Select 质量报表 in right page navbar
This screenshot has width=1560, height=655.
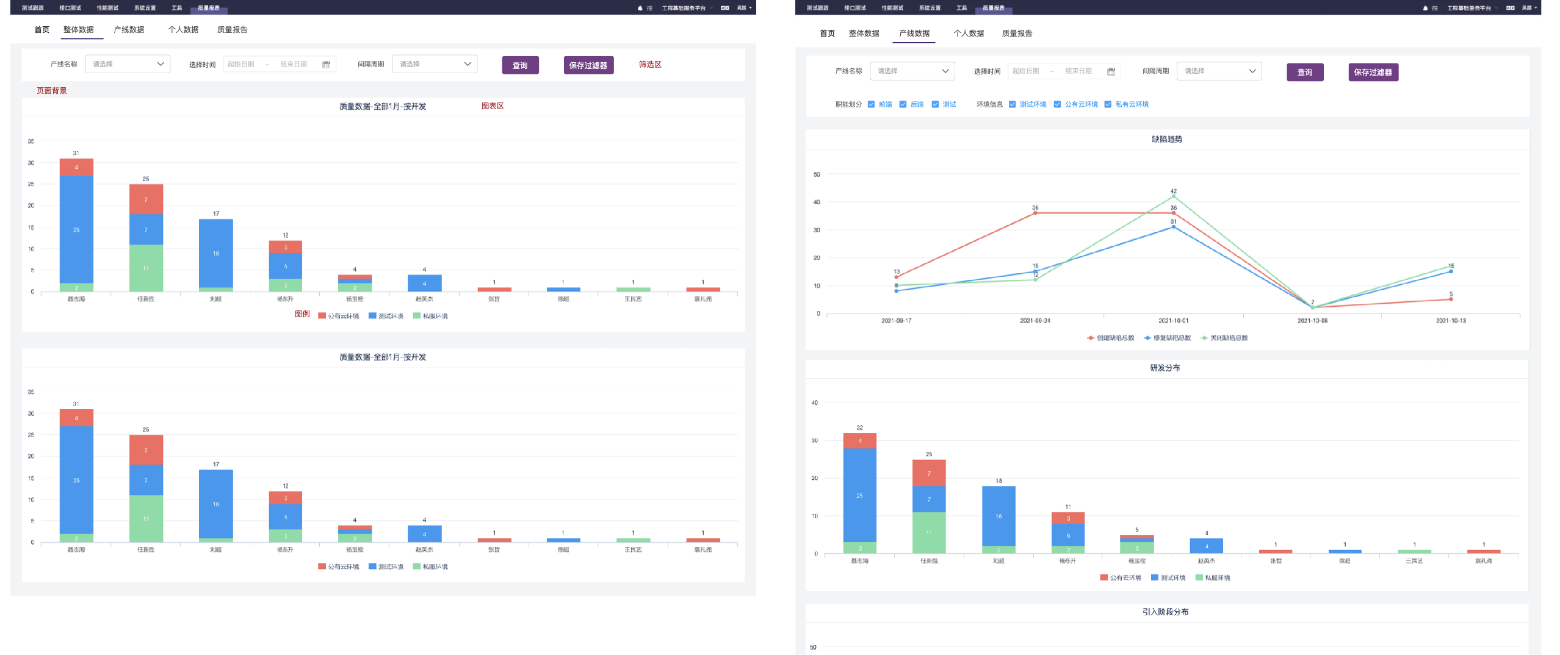tap(994, 8)
